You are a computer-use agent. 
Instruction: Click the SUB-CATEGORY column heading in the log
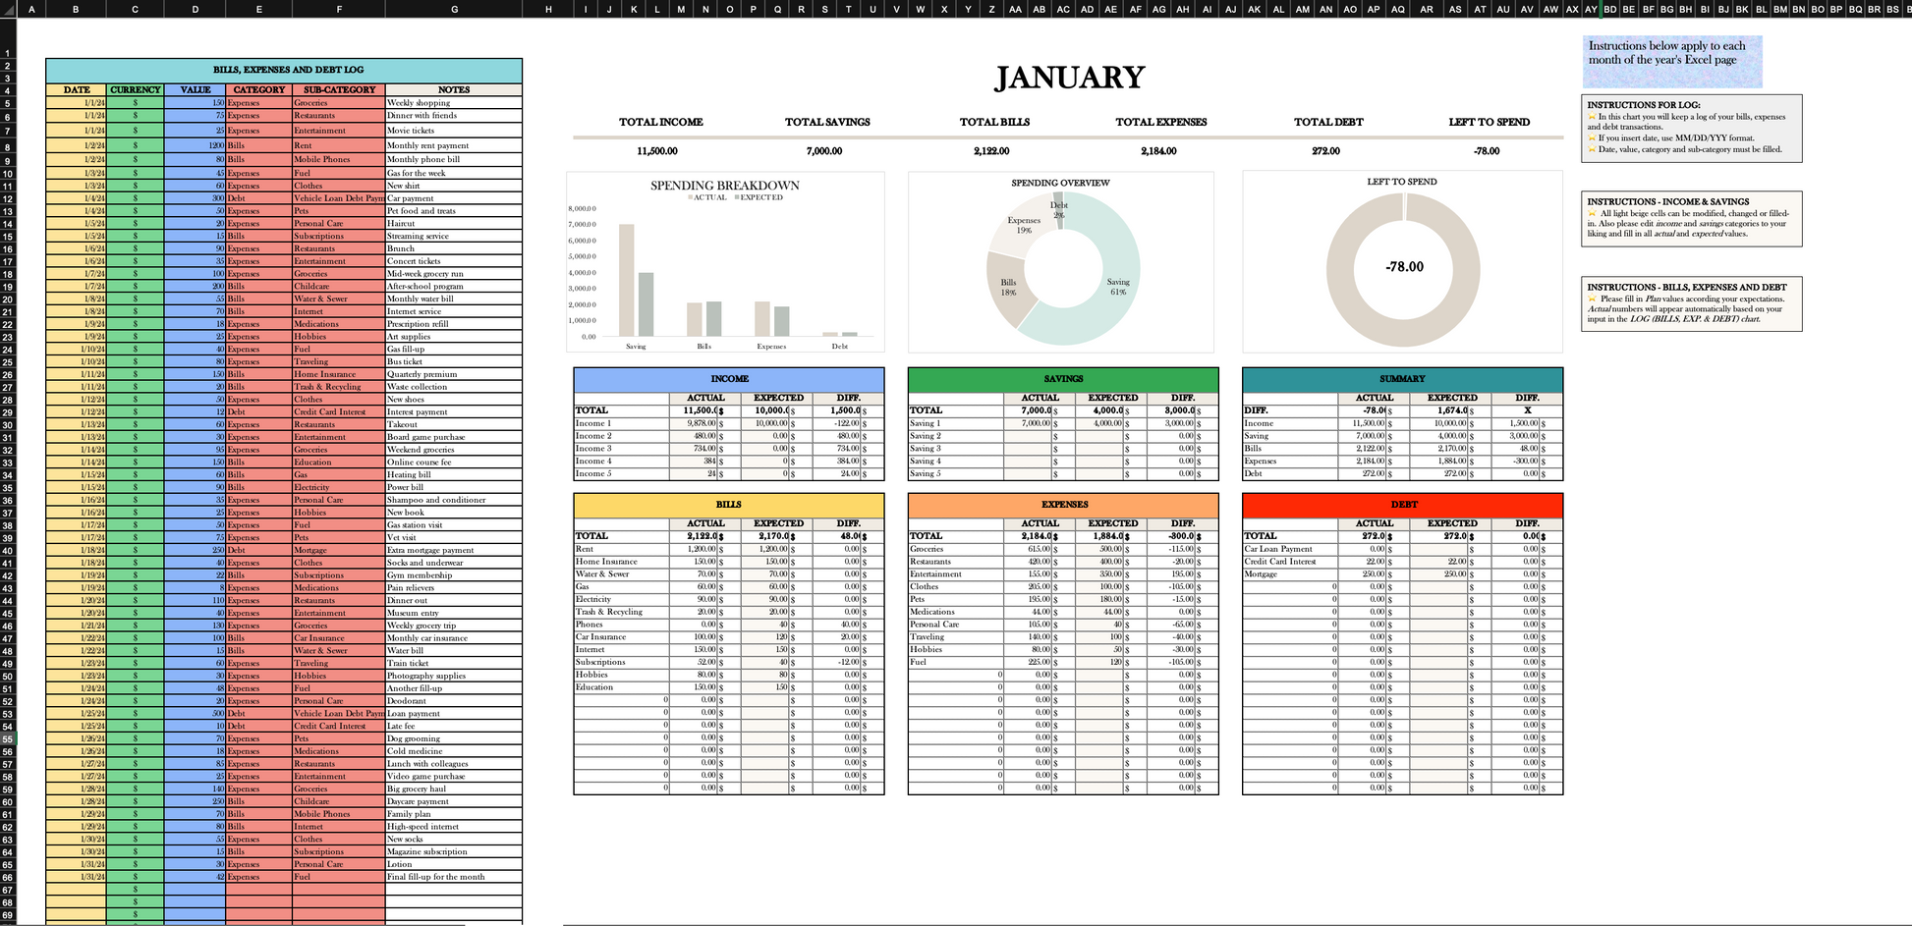pyautogui.click(x=339, y=89)
